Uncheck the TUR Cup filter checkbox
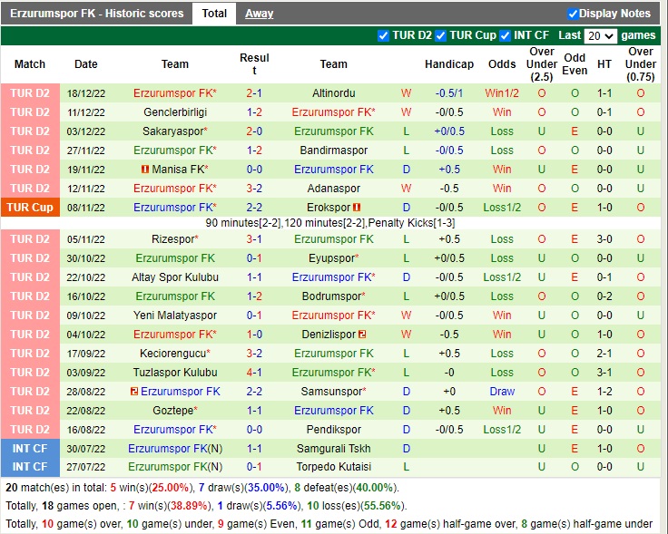Viewport: 668px width, 534px height. pos(441,35)
